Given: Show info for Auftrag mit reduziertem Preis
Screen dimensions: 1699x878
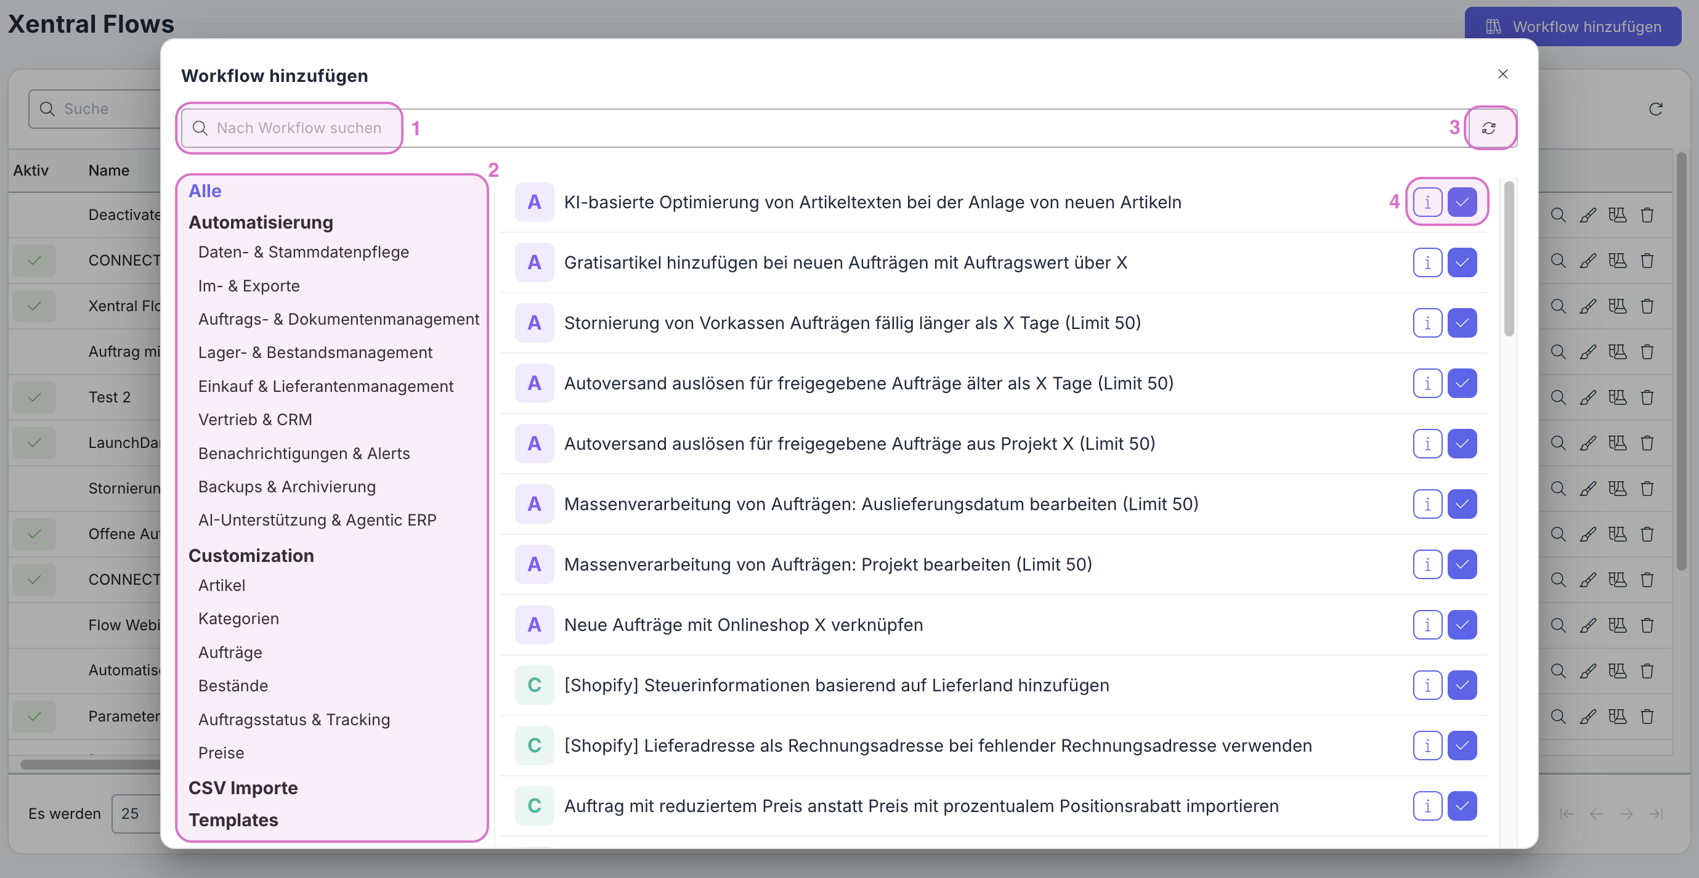Looking at the screenshot, I should tap(1427, 805).
